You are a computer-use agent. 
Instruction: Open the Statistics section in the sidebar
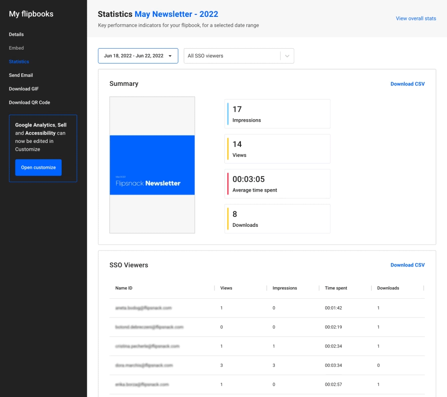click(x=18, y=62)
